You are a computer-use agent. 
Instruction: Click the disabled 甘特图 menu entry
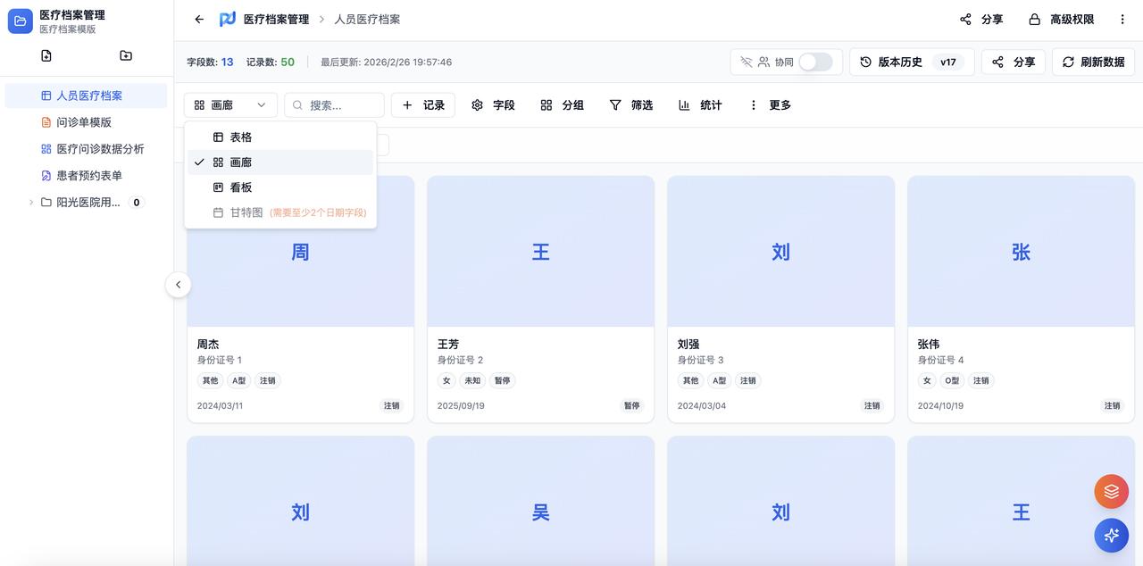(x=280, y=212)
